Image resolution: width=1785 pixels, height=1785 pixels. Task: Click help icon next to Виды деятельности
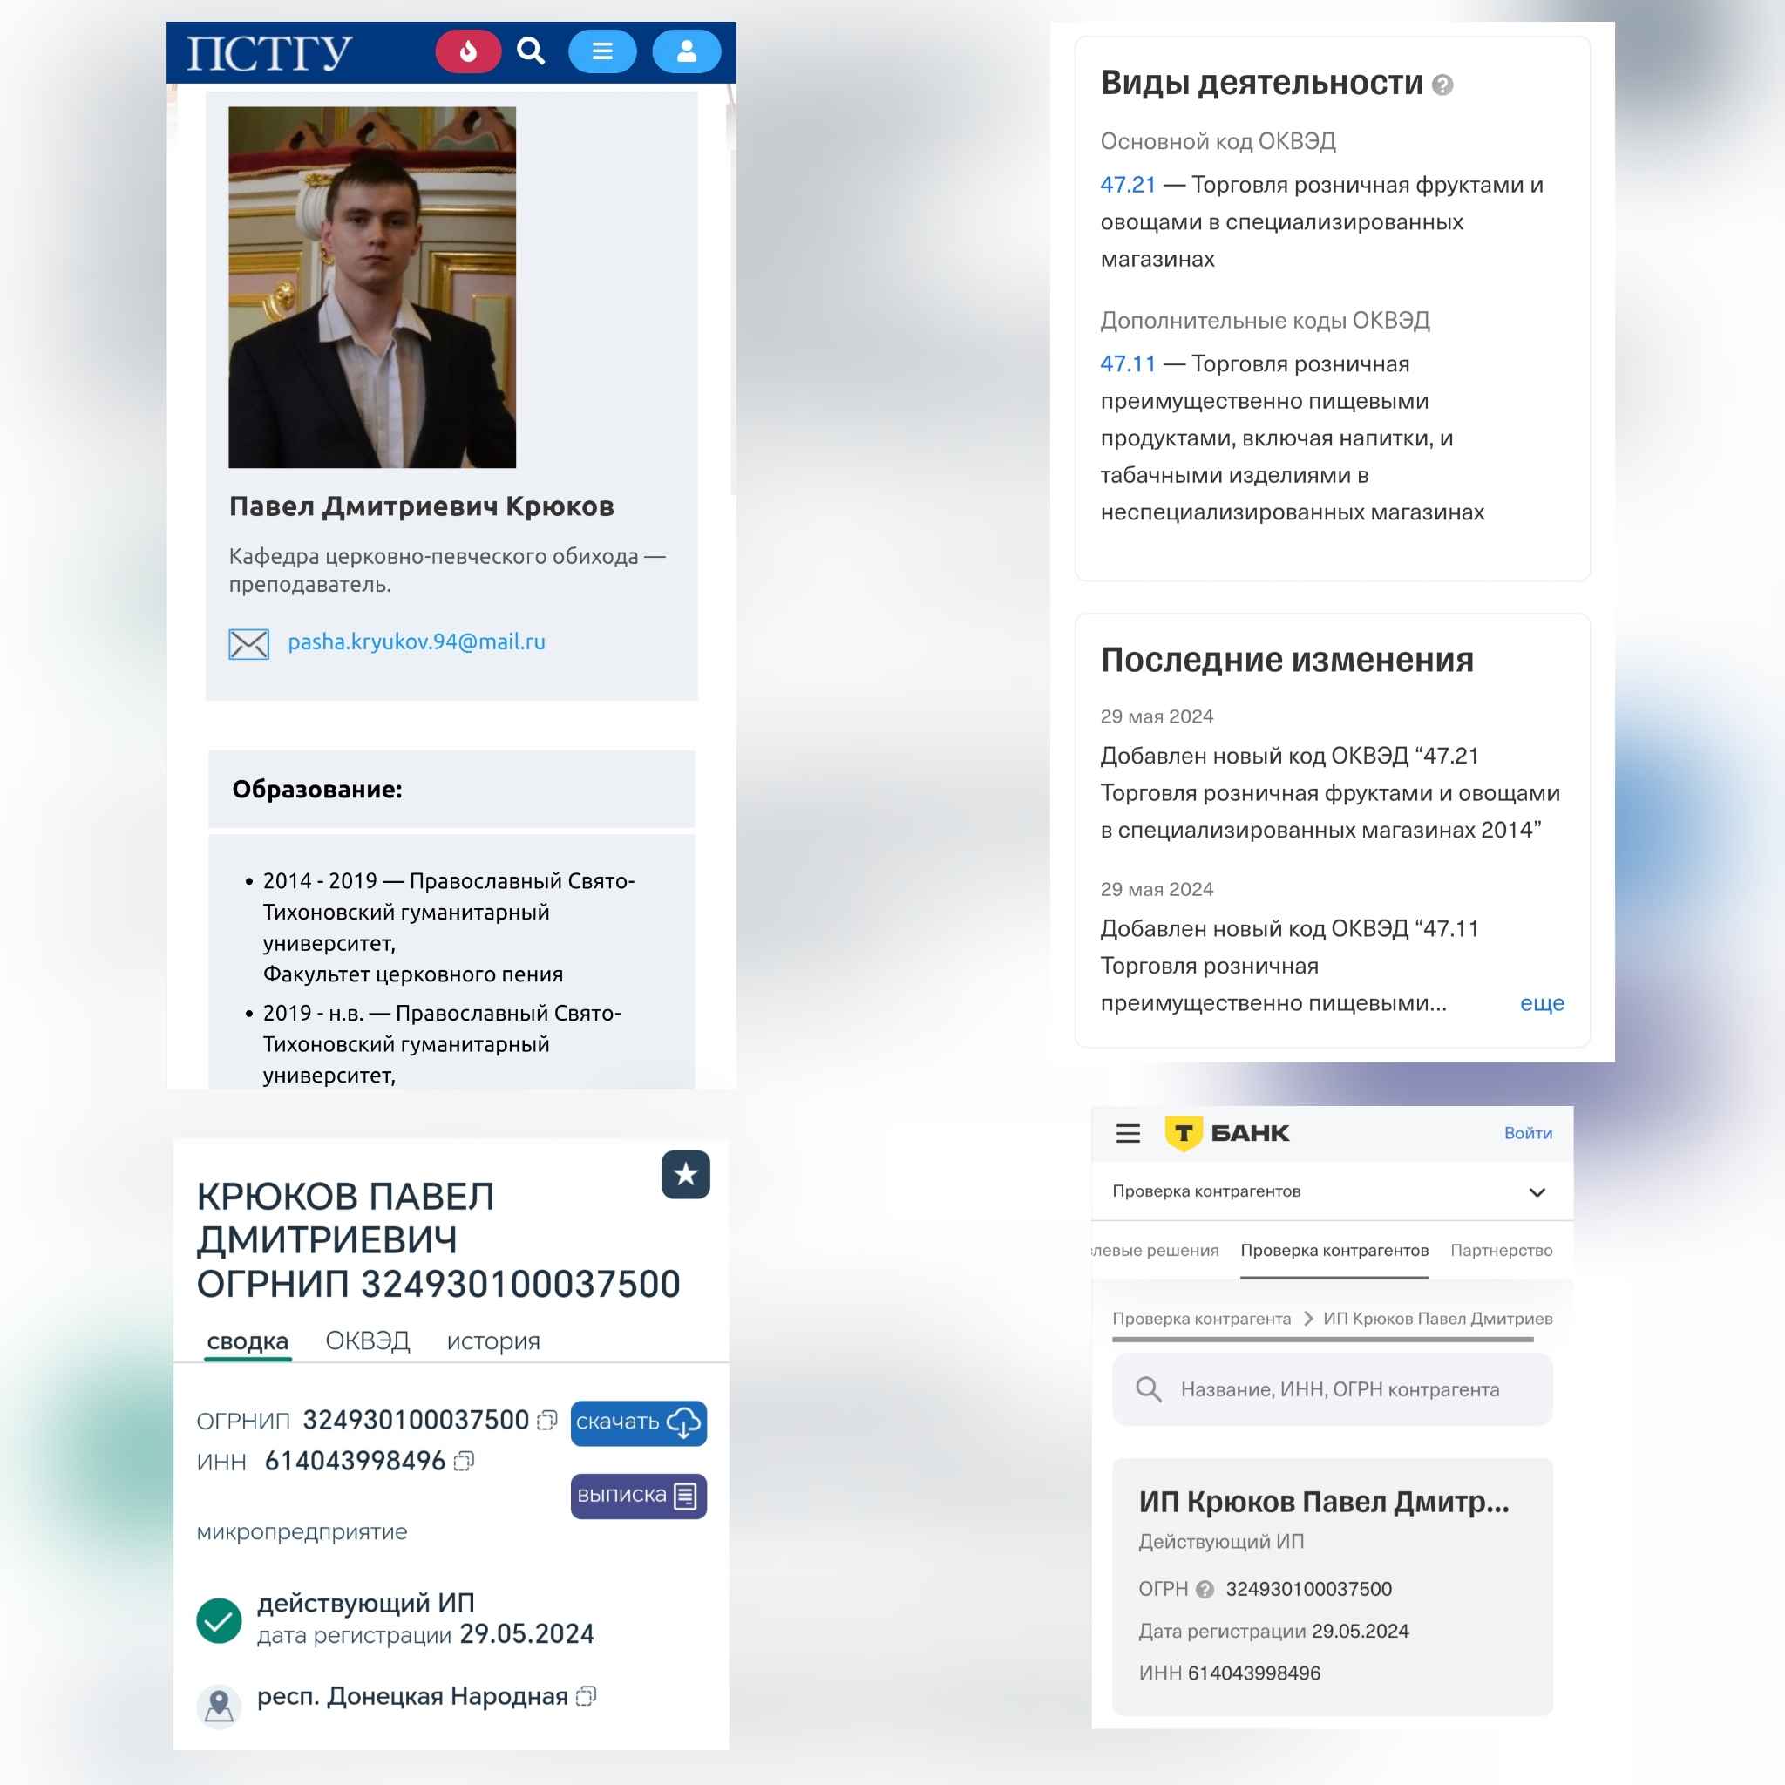[x=1442, y=86]
